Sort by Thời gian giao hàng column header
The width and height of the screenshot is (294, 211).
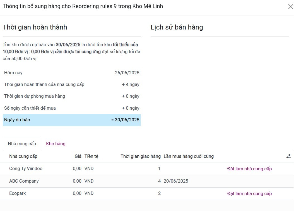[x=141, y=156]
